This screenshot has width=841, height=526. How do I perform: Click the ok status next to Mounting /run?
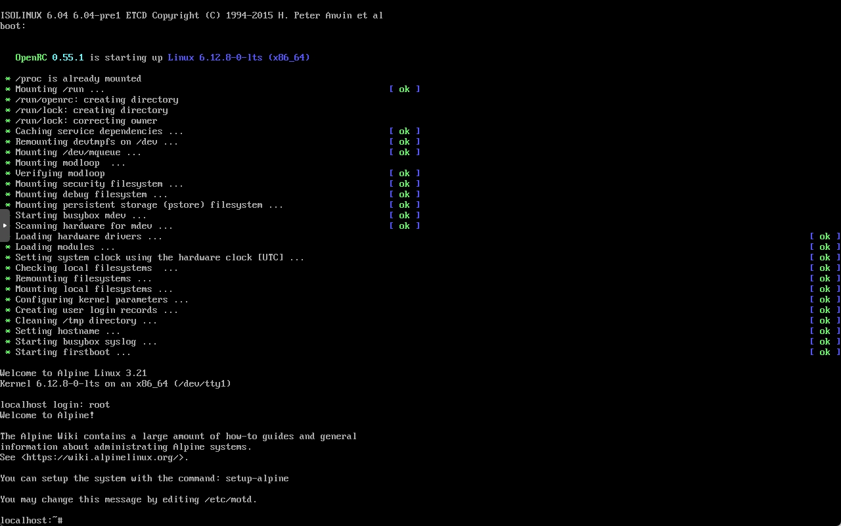(403, 89)
